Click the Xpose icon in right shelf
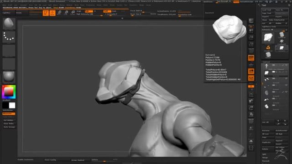Viewport: 292px width, 164px height. coord(251,148)
